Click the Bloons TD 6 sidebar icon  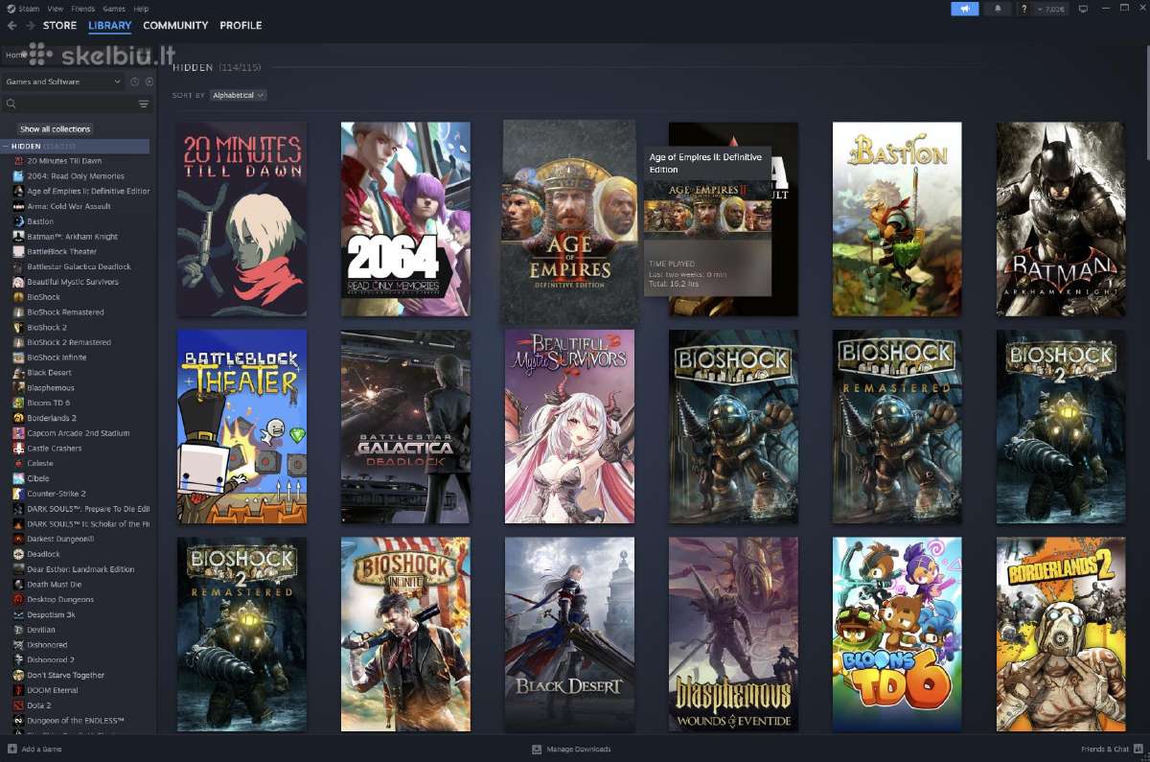tap(18, 403)
